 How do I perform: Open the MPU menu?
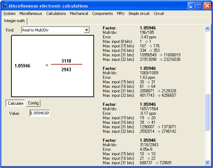tap(121, 13)
